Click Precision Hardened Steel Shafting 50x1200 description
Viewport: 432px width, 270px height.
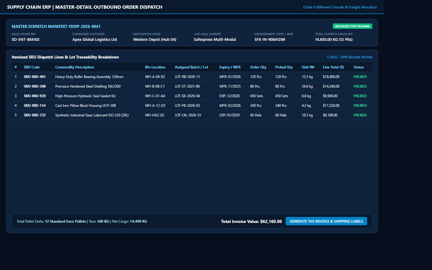point(88,86)
